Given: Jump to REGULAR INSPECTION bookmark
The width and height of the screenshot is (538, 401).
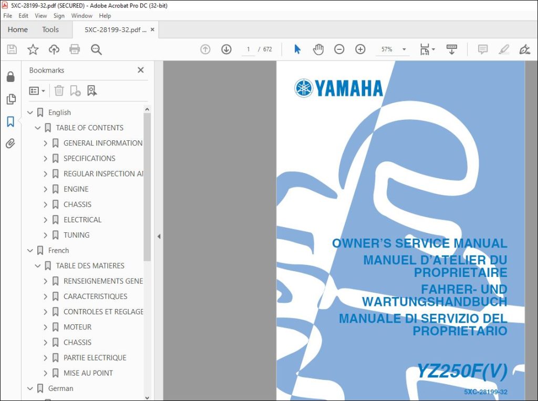Looking at the screenshot, I should coord(104,174).
